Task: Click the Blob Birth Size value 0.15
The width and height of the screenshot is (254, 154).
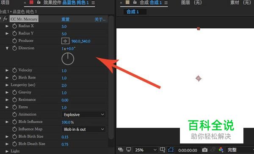Action: pyautogui.click(x=65, y=137)
